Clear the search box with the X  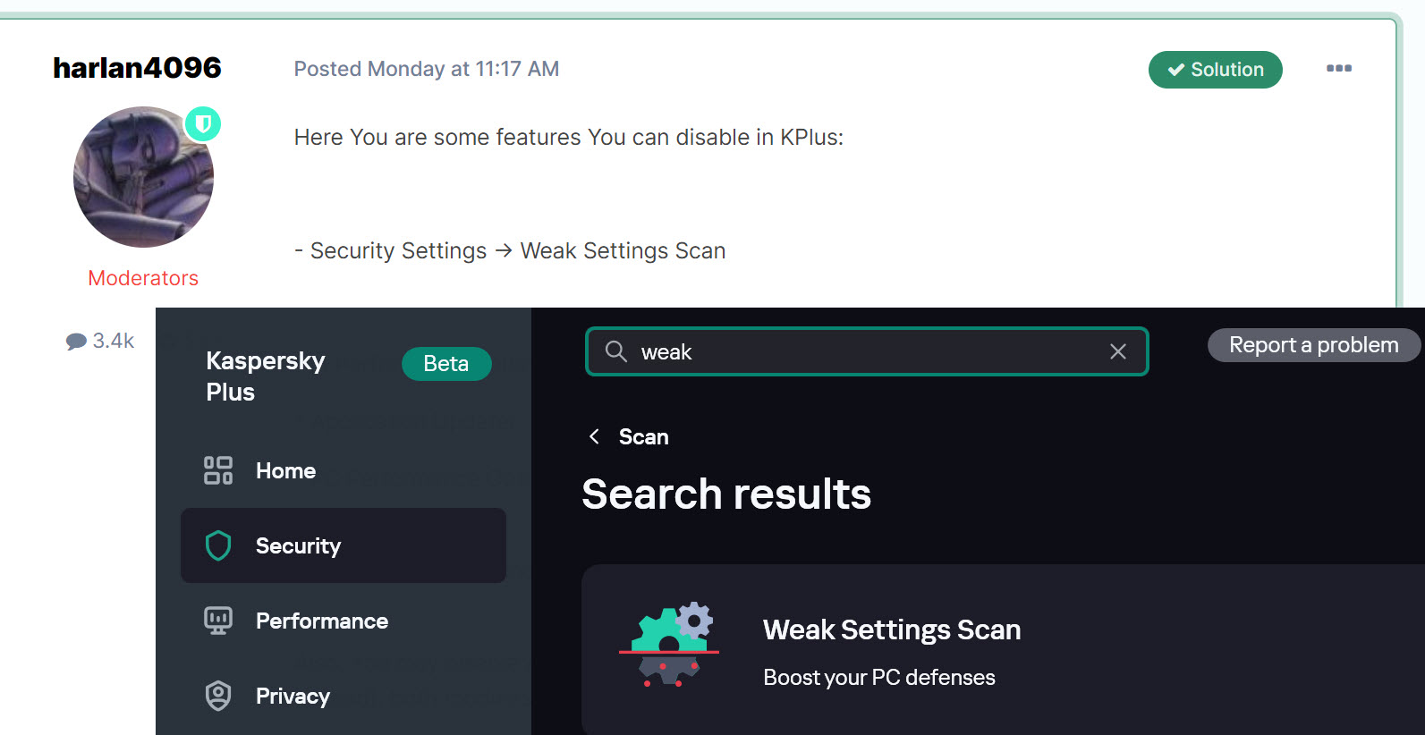1117,352
